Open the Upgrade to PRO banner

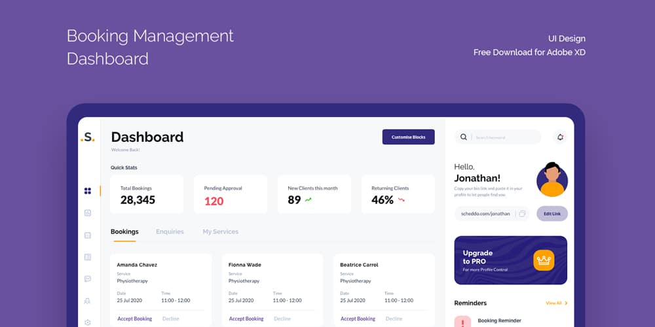[510, 260]
